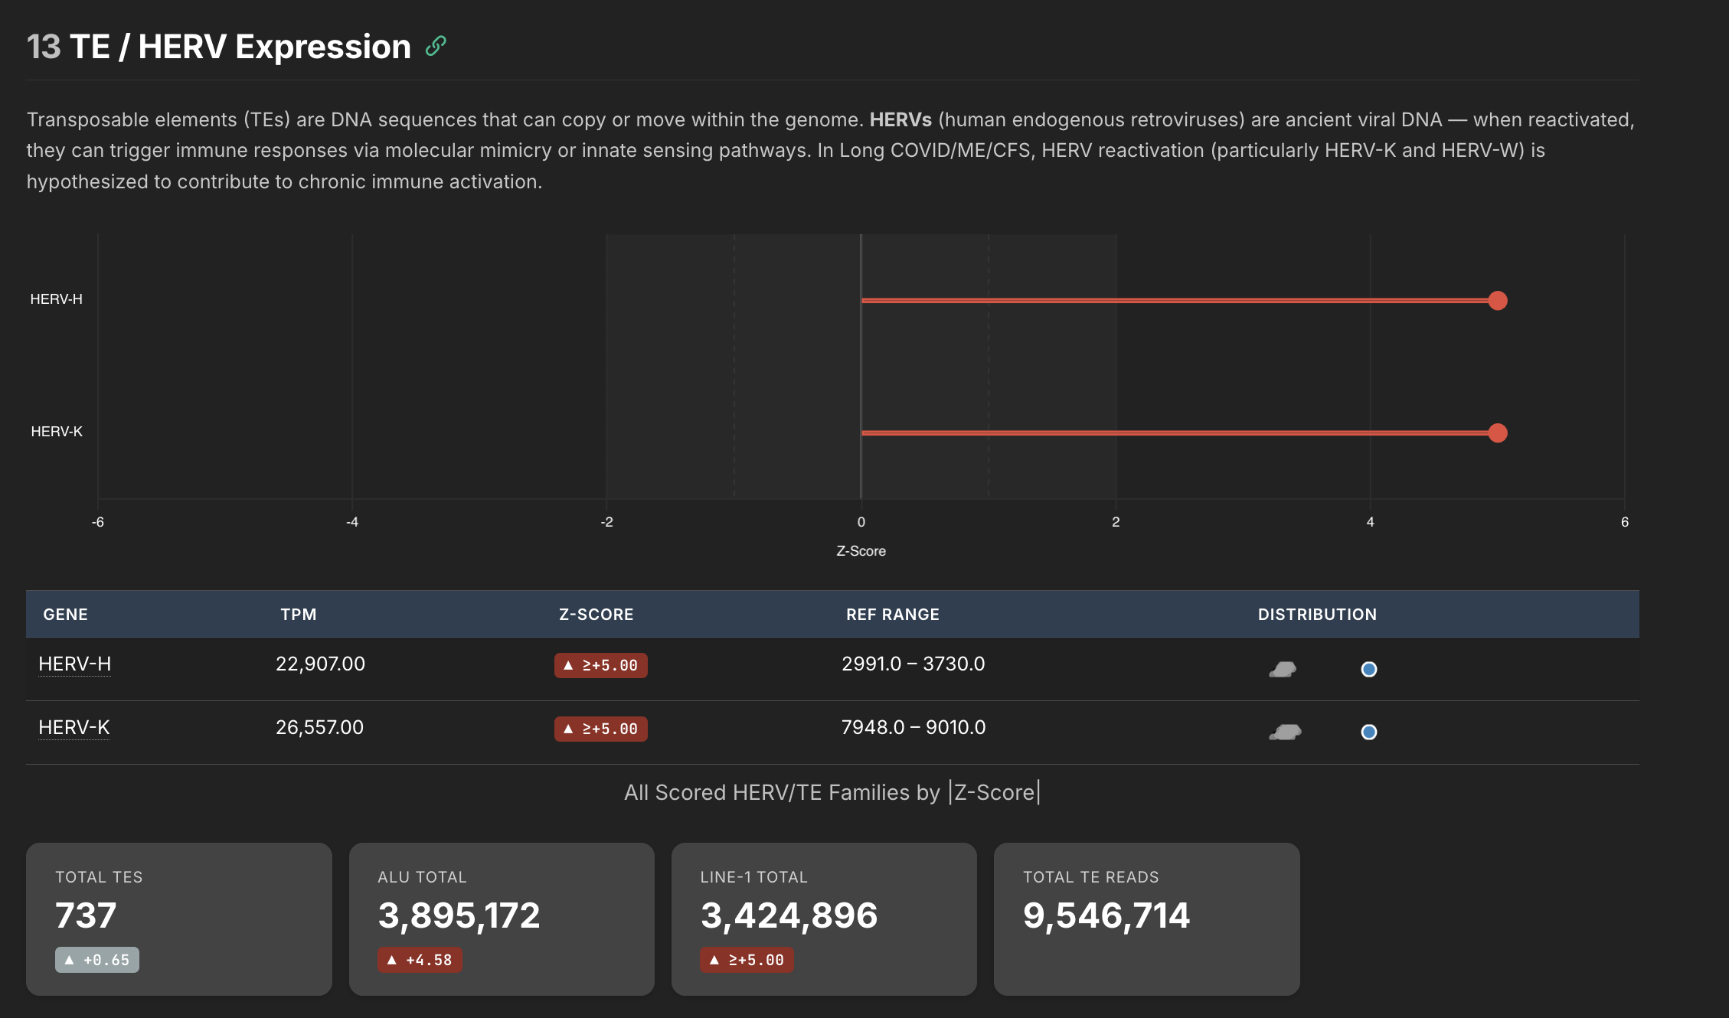Open the HERV-H gene link
The height and width of the screenshot is (1018, 1729).
74,664
